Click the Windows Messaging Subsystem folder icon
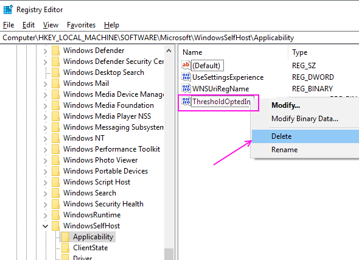The width and height of the screenshot is (359, 260). (55, 127)
